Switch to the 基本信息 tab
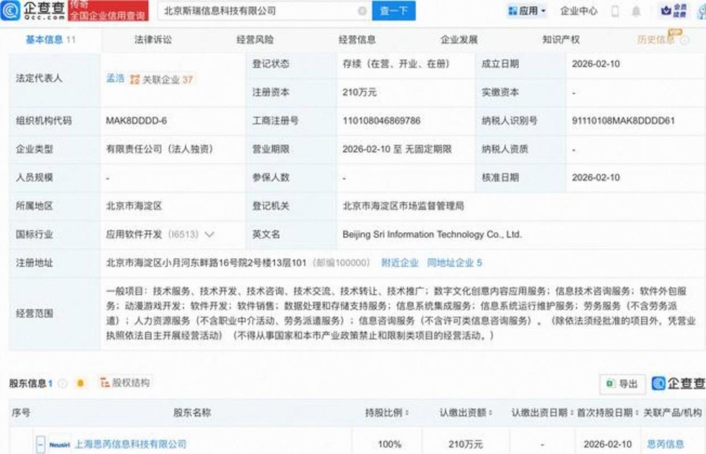Image resolution: width=706 pixels, height=454 pixels. (51, 40)
